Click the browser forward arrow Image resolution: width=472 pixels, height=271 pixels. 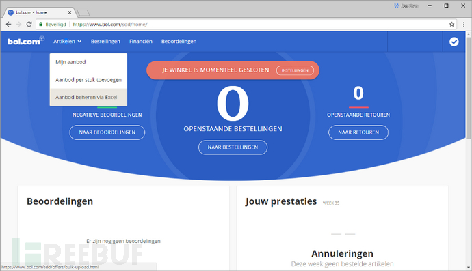18,25
